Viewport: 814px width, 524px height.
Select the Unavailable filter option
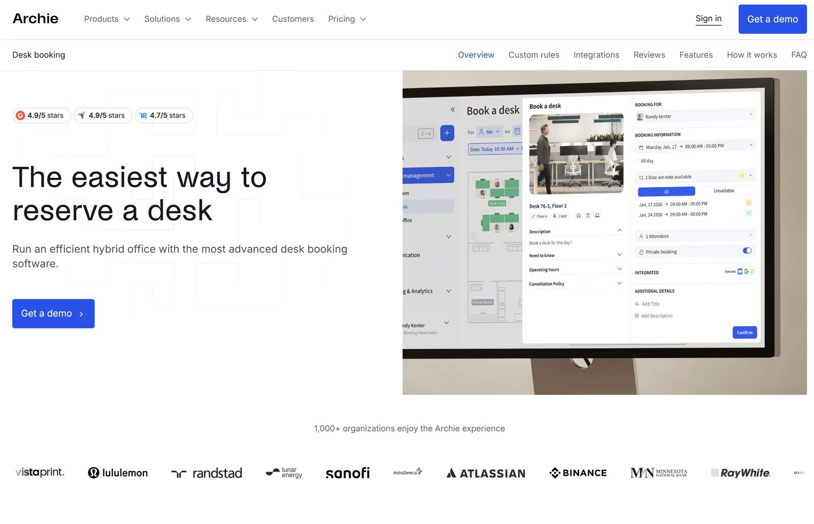[723, 191]
